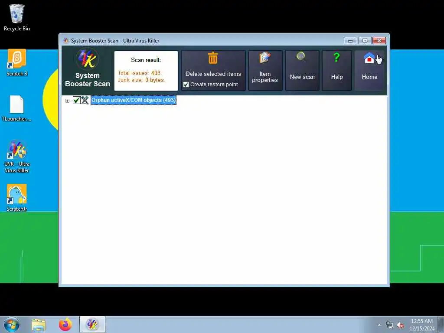
Task: Uncheck the Orphan activeX/COM objects checkbox
Action: click(x=76, y=100)
